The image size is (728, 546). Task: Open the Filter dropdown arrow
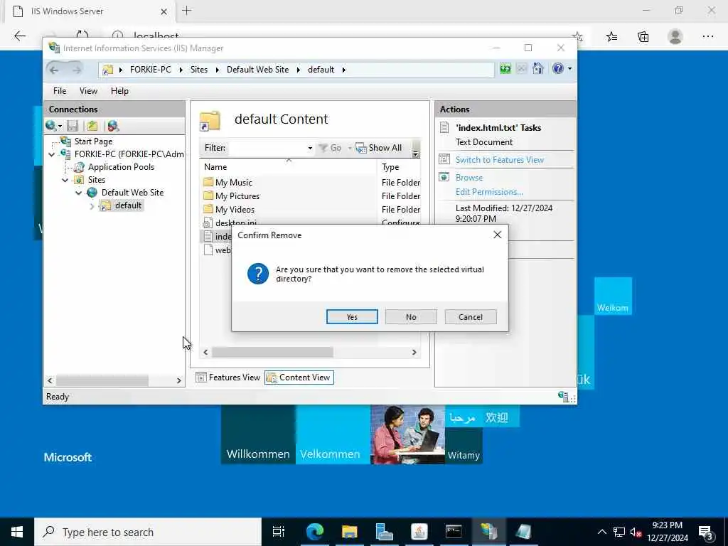point(310,148)
